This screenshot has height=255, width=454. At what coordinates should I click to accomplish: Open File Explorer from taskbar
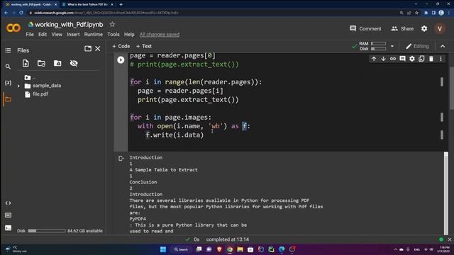[x=240, y=249]
